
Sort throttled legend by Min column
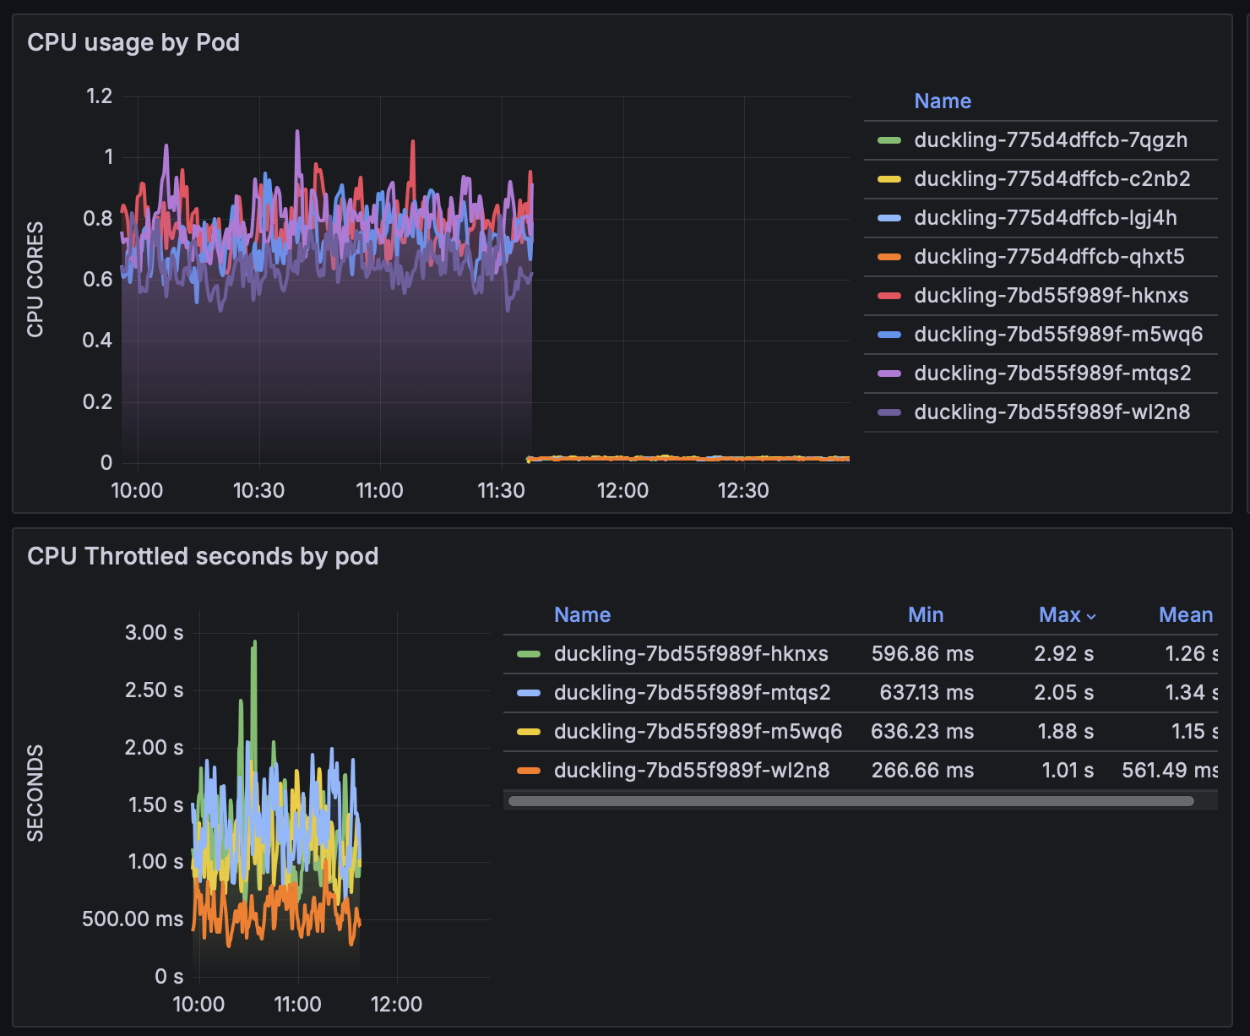point(925,615)
